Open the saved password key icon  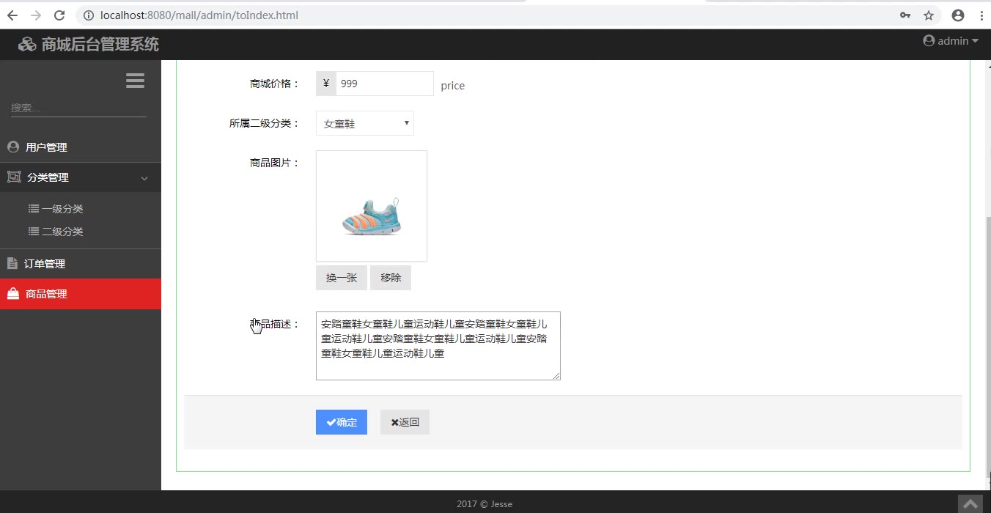[x=905, y=15]
